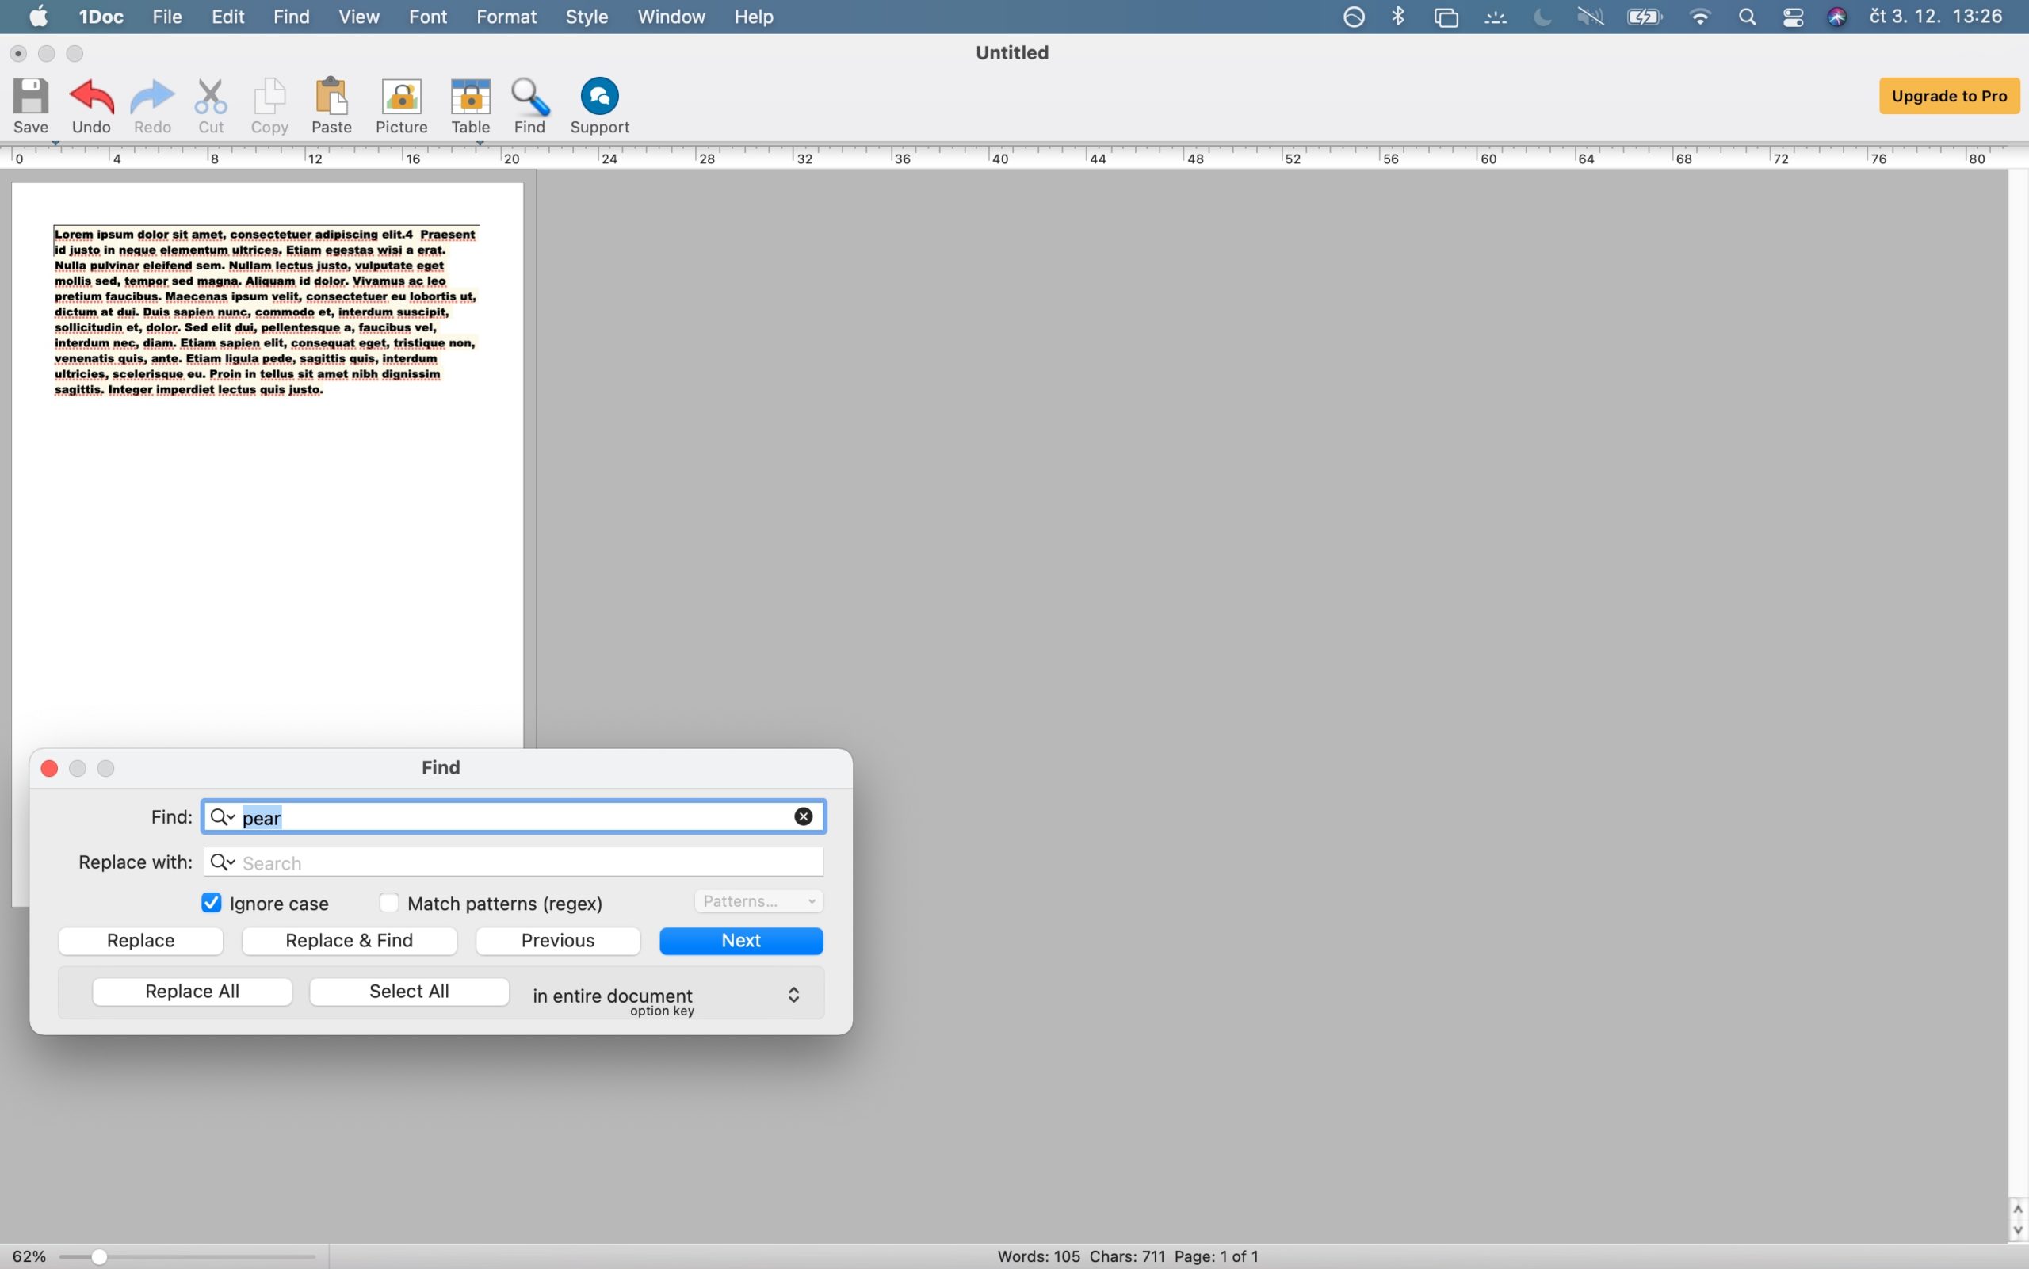This screenshot has width=2029, height=1269.
Task: Enable Match patterns (regex) checkbox
Action: [388, 903]
